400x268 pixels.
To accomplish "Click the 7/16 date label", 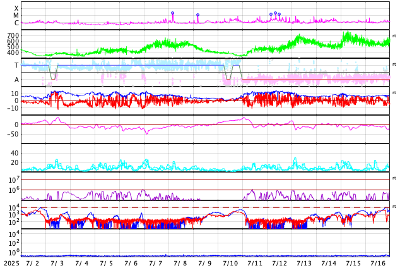I will tap(378, 263).
